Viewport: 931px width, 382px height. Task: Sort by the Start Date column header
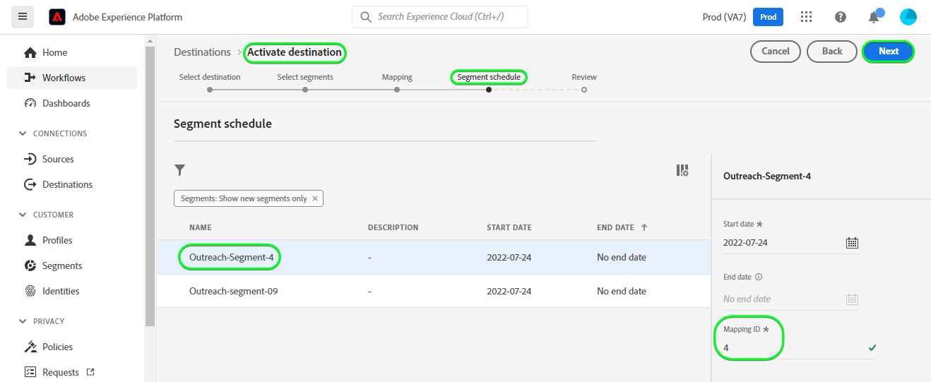tap(509, 227)
